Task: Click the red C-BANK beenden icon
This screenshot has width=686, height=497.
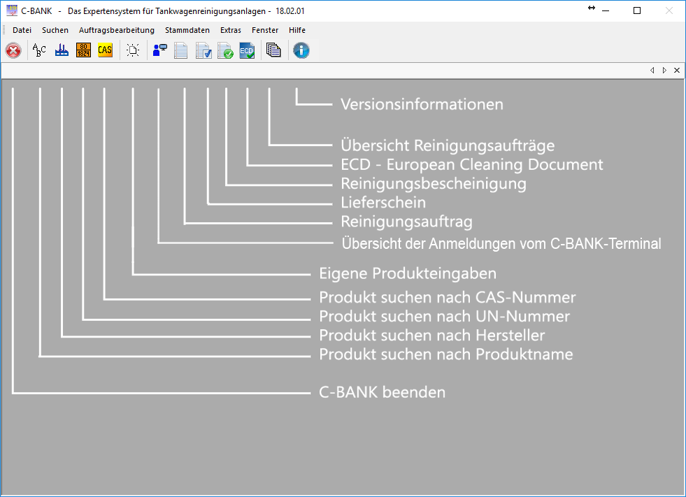Action: pos(13,50)
